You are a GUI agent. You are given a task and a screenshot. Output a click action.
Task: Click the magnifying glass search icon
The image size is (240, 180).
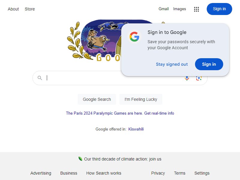pos(40,78)
